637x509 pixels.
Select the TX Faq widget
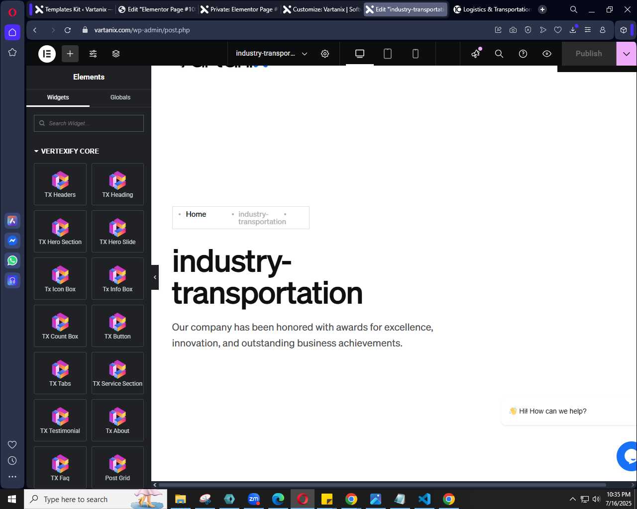tap(60, 468)
